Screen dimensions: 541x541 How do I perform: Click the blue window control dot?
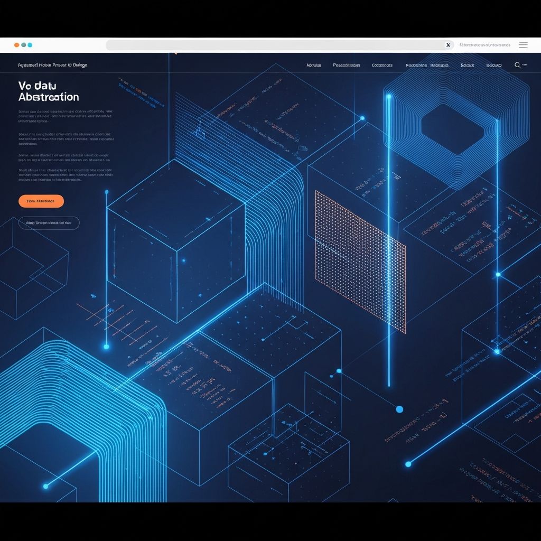[x=30, y=45]
